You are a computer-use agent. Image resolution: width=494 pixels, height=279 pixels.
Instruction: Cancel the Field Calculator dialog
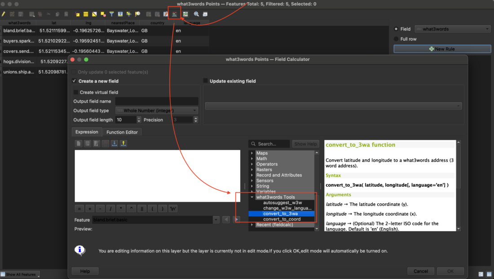coord(421,271)
